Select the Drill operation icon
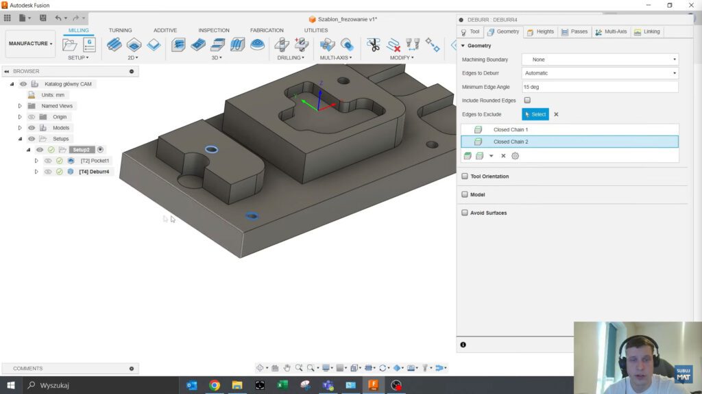This screenshot has width=702, height=394. tap(282, 45)
